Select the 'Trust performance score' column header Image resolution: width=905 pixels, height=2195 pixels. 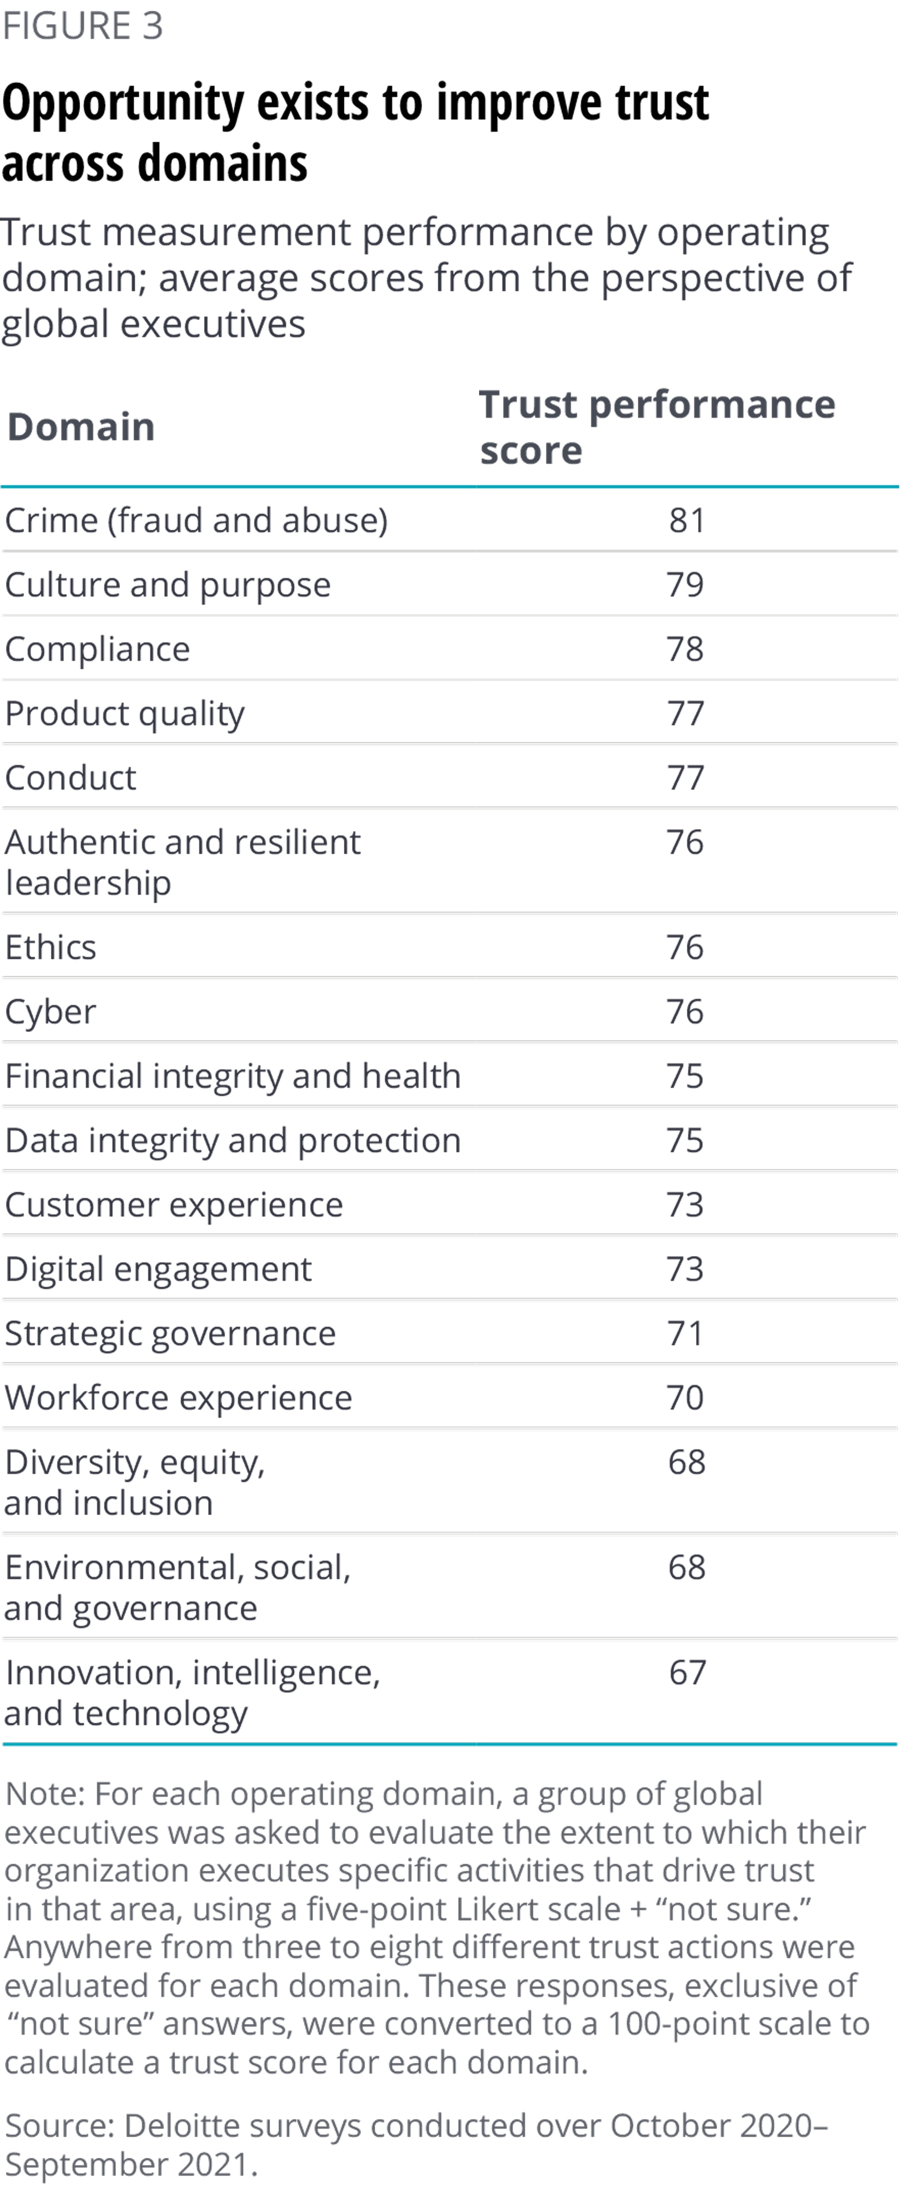[x=657, y=427]
